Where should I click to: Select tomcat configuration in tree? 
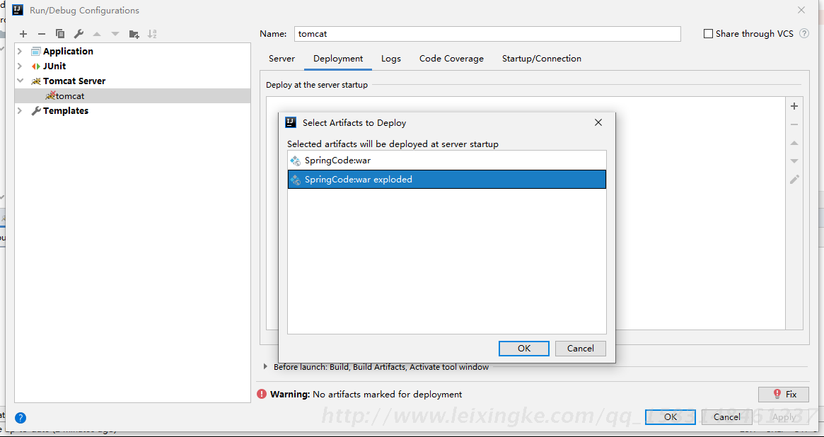[132, 96]
